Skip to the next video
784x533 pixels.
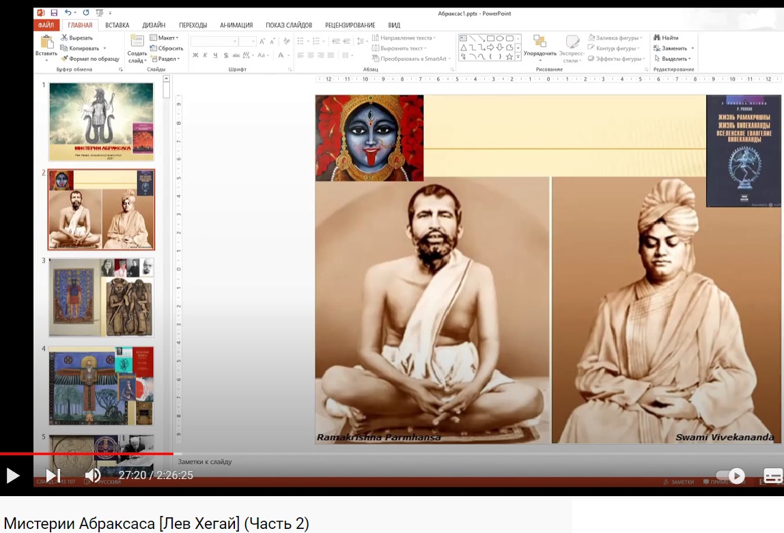click(x=53, y=476)
